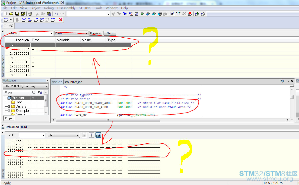
Task: Switch to stm32l0xx_it.c editor tab
Action: tap(73, 82)
